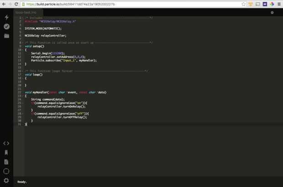Verify code with the checkmark circle icon
This screenshot has height=187, width=283.
pyautogui.click(x=7, y=26)
